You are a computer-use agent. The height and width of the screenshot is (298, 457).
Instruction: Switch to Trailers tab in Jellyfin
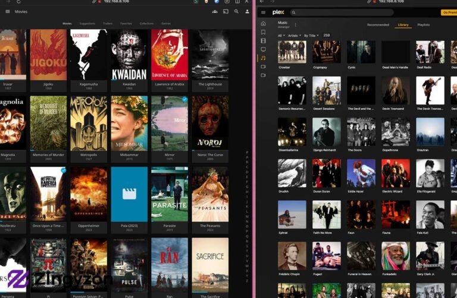coord(108,24)
